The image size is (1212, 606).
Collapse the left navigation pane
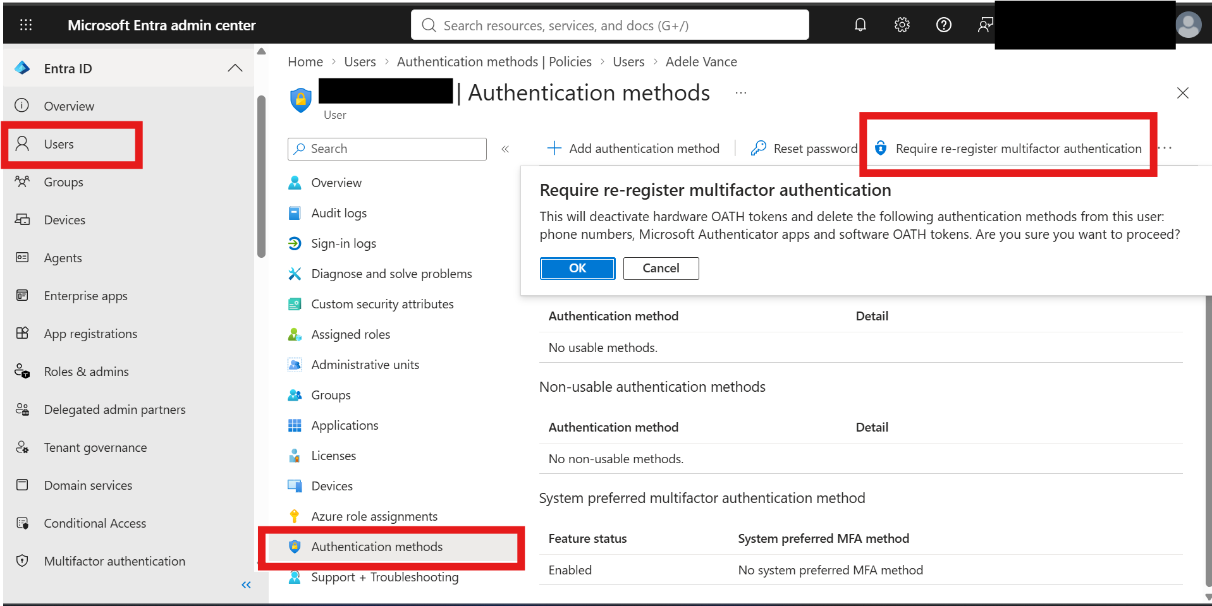(246, 585)
